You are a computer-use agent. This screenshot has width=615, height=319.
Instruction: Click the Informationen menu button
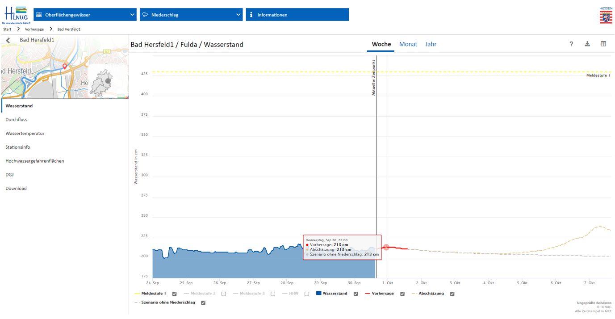[x=297, y=15]
